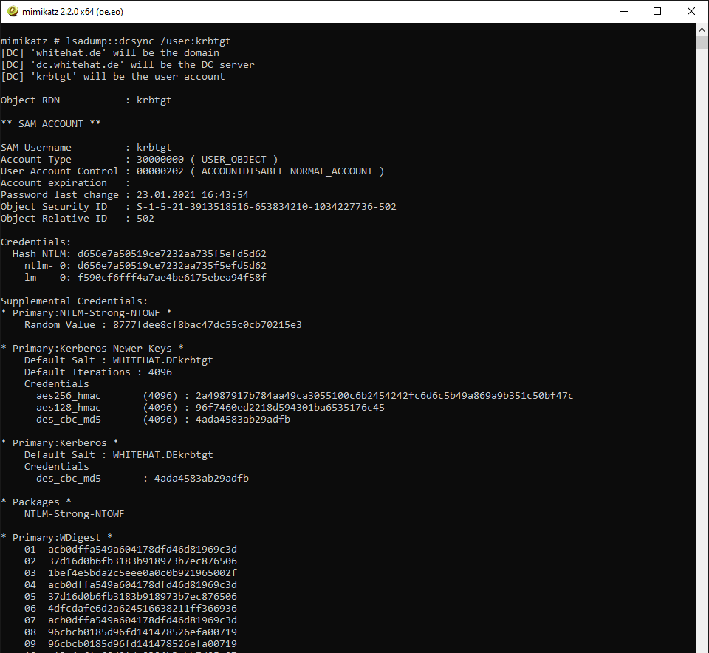Click WDigest entry 01 hash

pyautogui.click(x=143, y=549)
